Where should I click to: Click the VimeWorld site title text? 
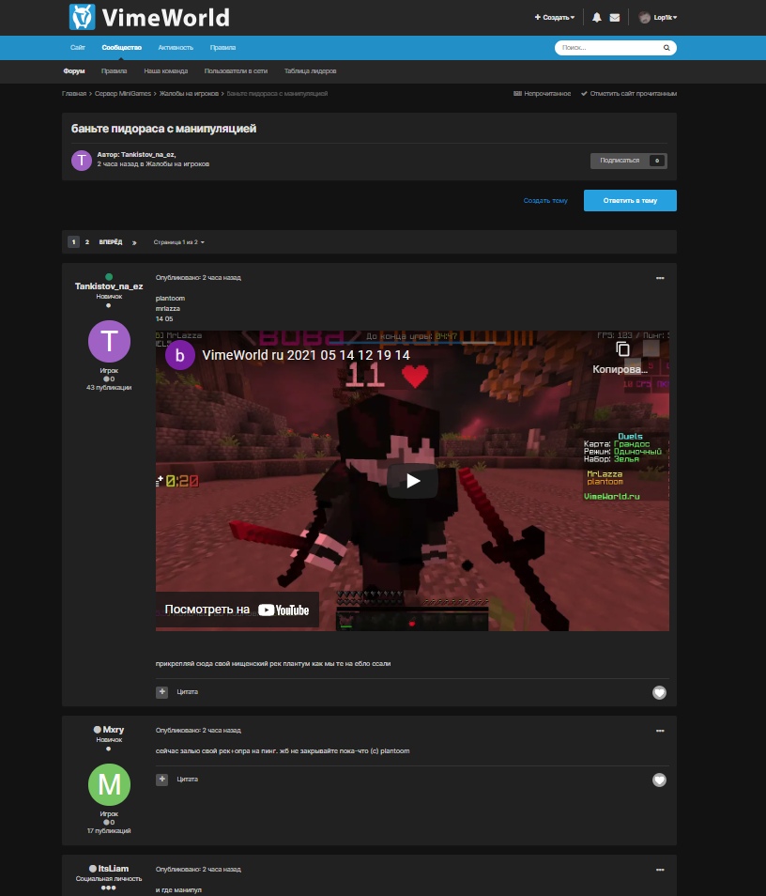point(165,18)
